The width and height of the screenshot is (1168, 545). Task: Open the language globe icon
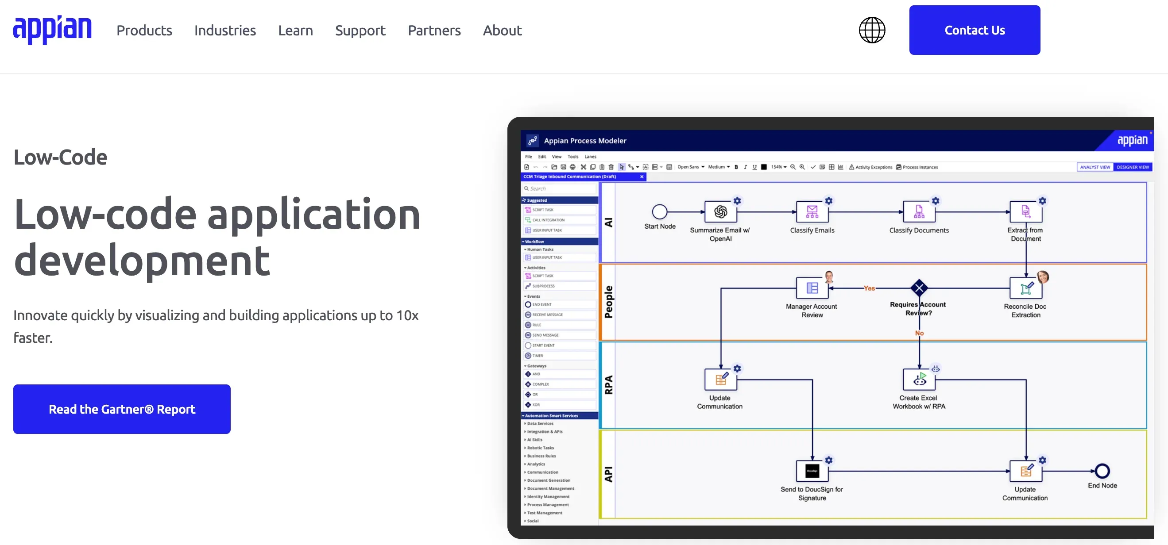click(x=871, y=30)
